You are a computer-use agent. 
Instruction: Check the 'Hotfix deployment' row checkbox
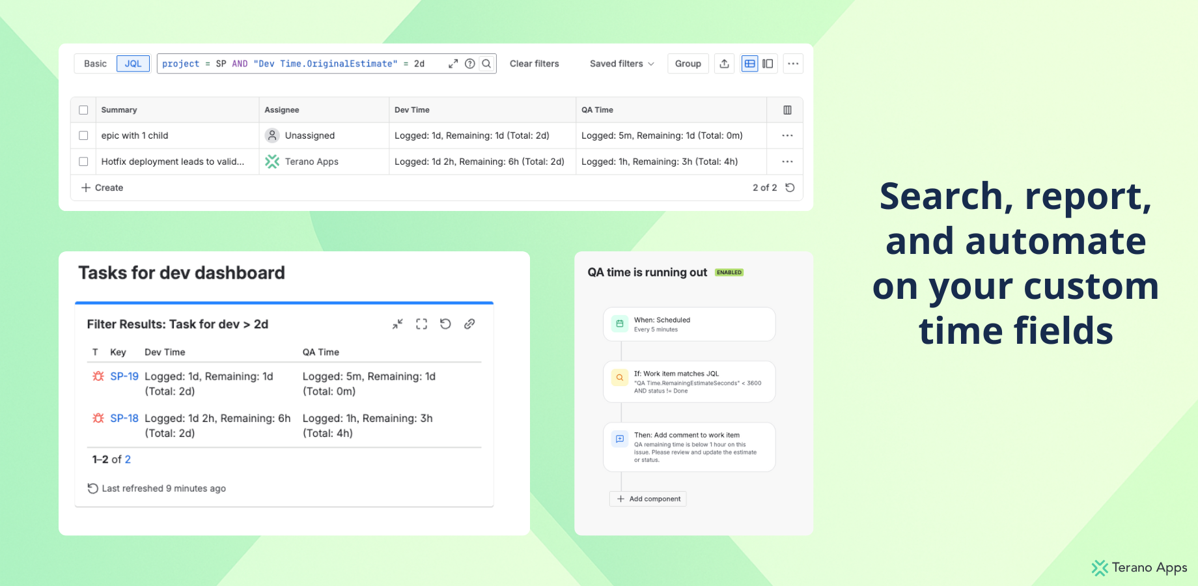83,161
